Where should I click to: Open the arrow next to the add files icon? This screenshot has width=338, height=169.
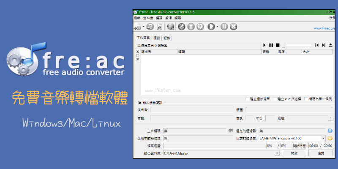[x=143, y=27]
